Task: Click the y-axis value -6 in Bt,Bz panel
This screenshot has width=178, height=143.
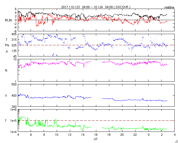Action: pyautogui.click(x=16, y=31)
